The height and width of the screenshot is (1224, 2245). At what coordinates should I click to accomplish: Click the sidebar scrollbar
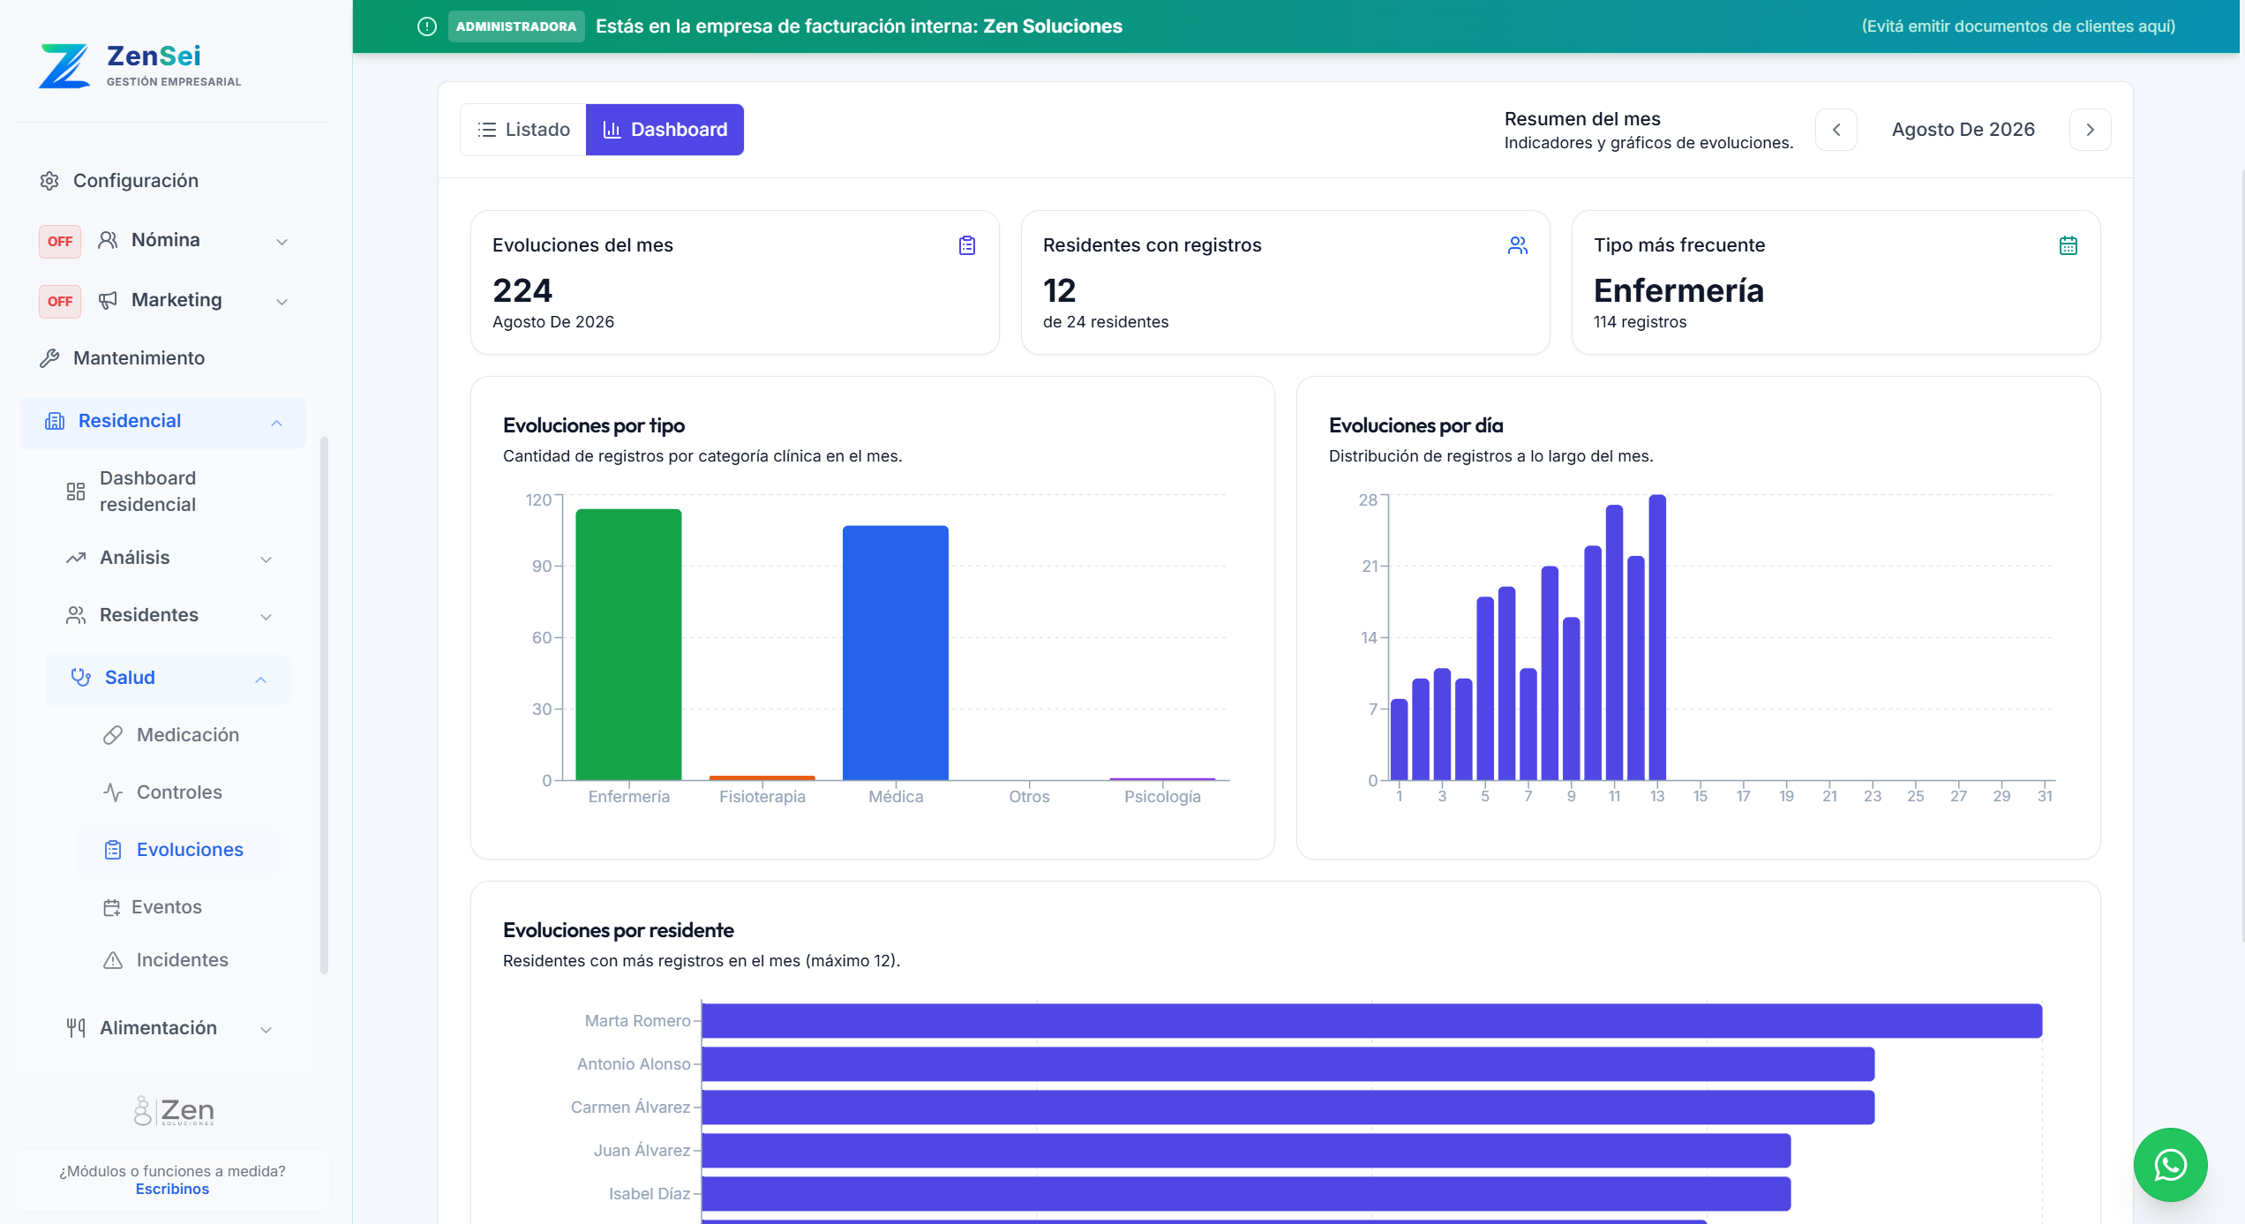point(324,706)
